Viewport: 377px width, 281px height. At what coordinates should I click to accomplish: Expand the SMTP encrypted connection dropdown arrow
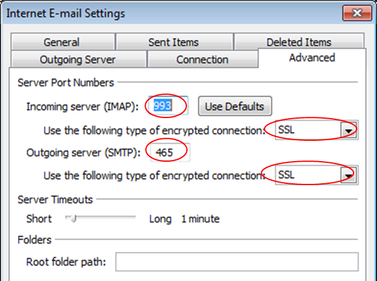tap(348, 175)
